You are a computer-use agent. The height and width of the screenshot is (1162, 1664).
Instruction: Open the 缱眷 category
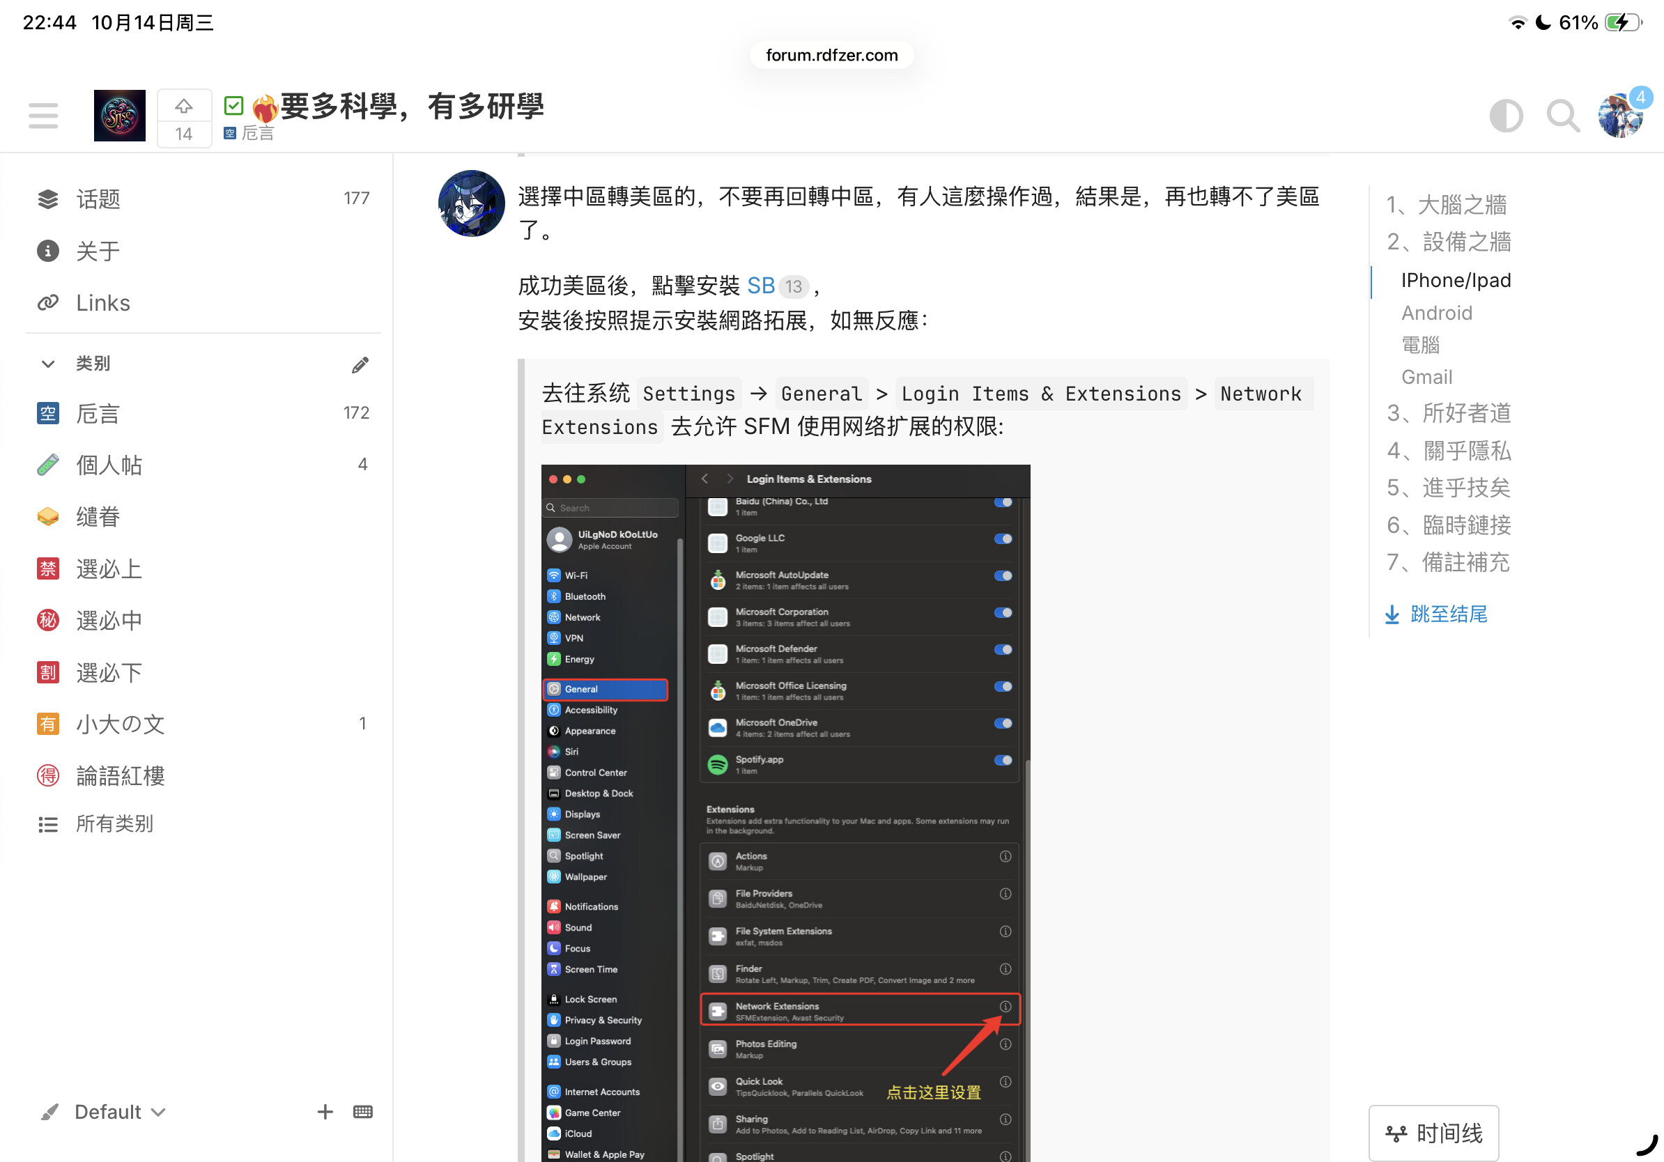click(x=203, y=516)
